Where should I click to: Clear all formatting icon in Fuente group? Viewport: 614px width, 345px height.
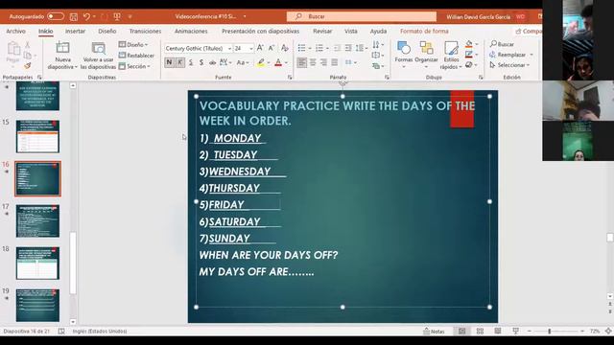[285, 48]
